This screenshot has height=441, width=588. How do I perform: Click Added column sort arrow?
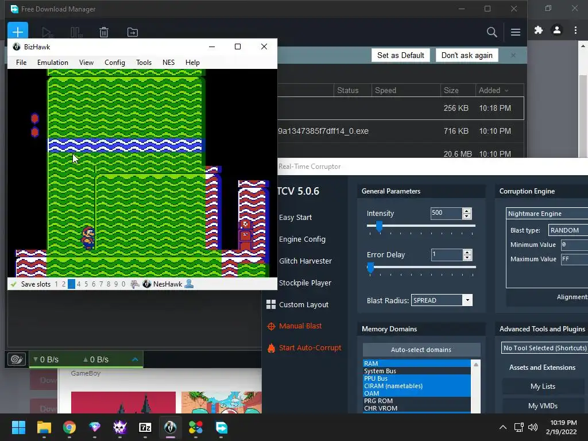pyautogui.click(x=506, y=90)
